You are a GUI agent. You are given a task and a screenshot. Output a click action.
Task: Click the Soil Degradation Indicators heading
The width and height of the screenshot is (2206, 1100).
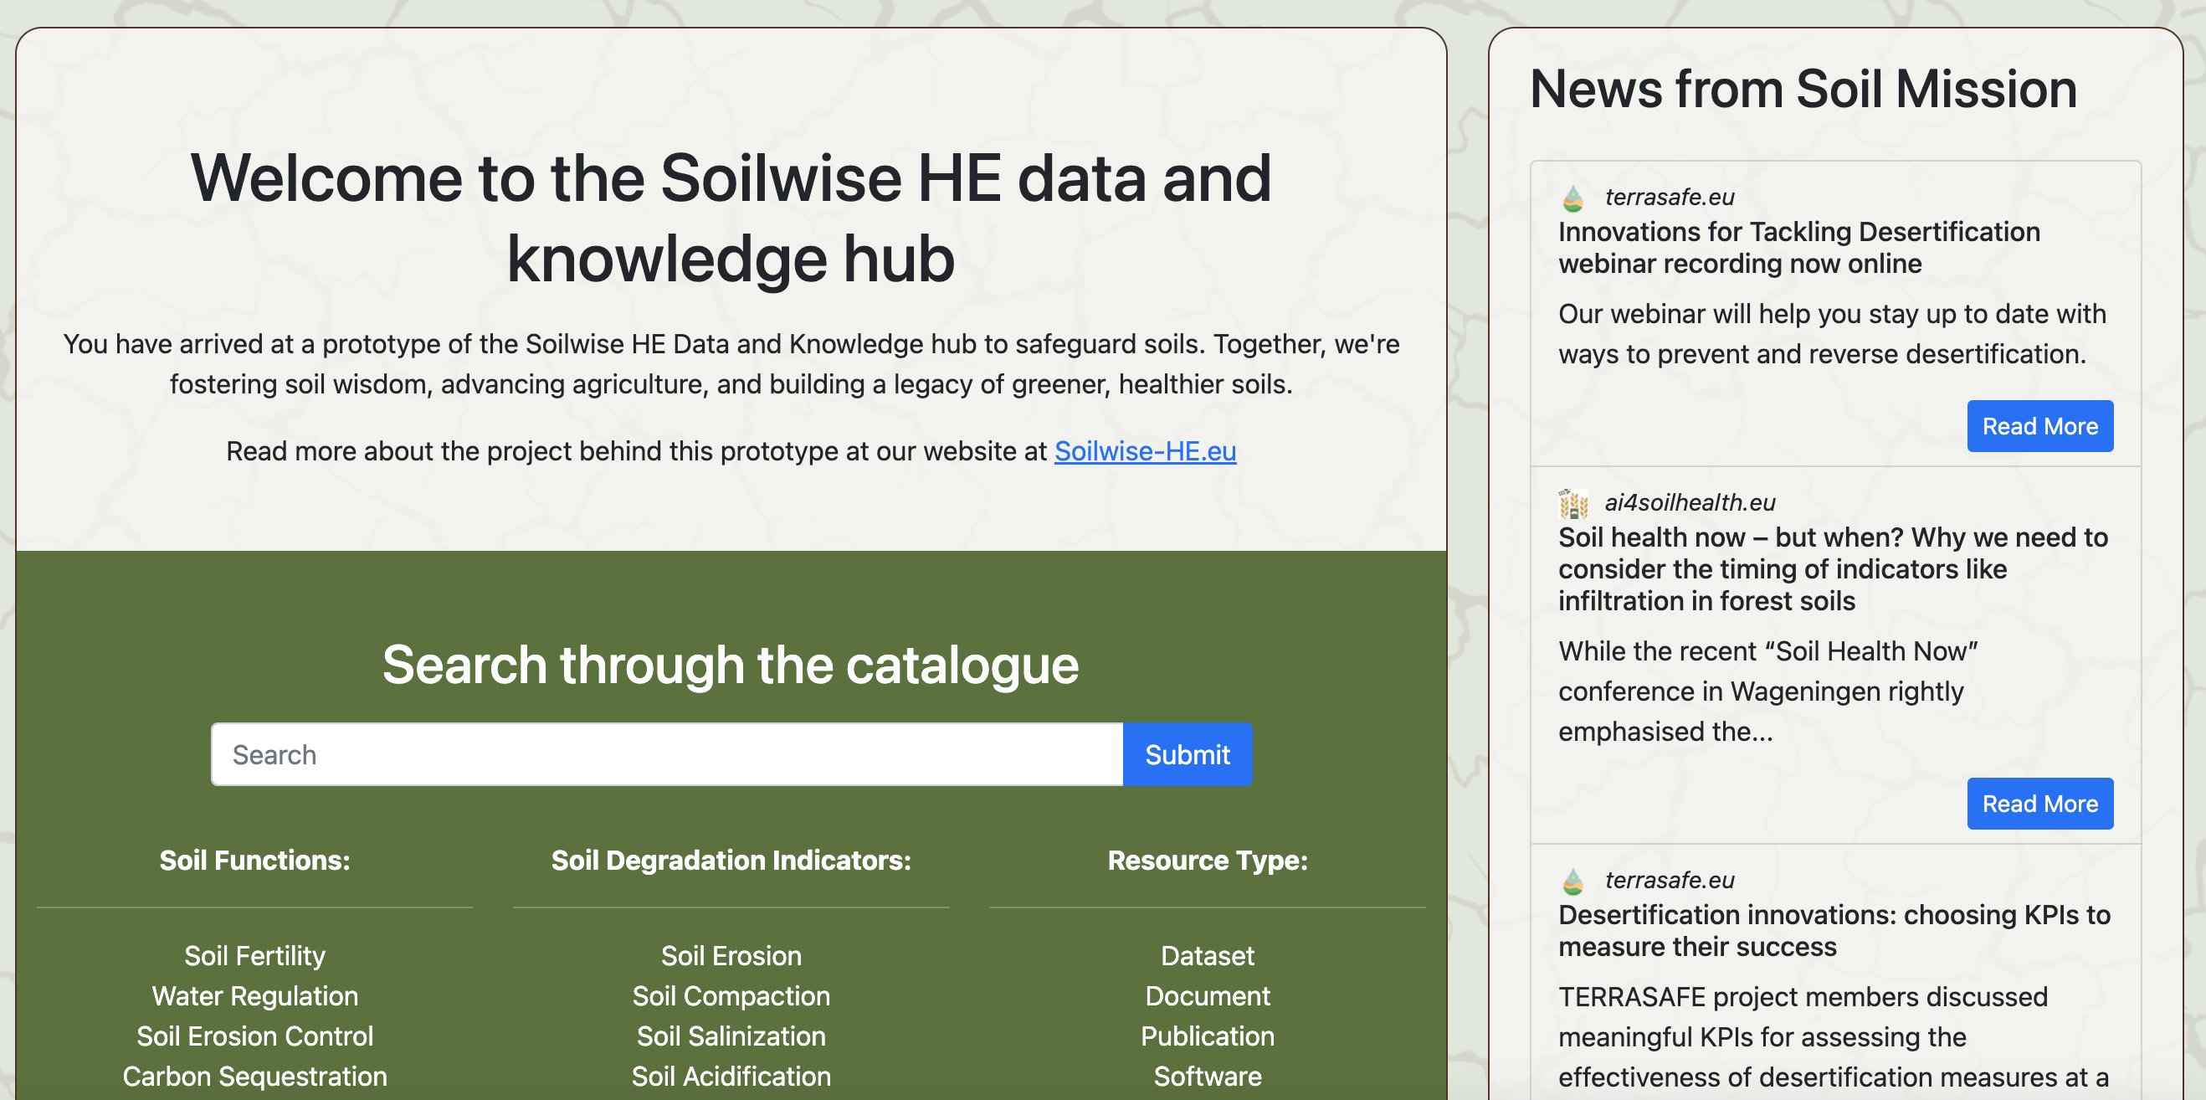[x=731, y=860]
